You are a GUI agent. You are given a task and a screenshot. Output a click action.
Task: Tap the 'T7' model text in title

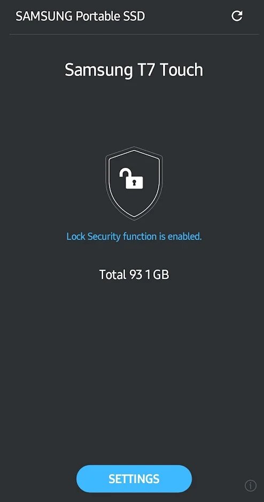[x=147, y=70]
